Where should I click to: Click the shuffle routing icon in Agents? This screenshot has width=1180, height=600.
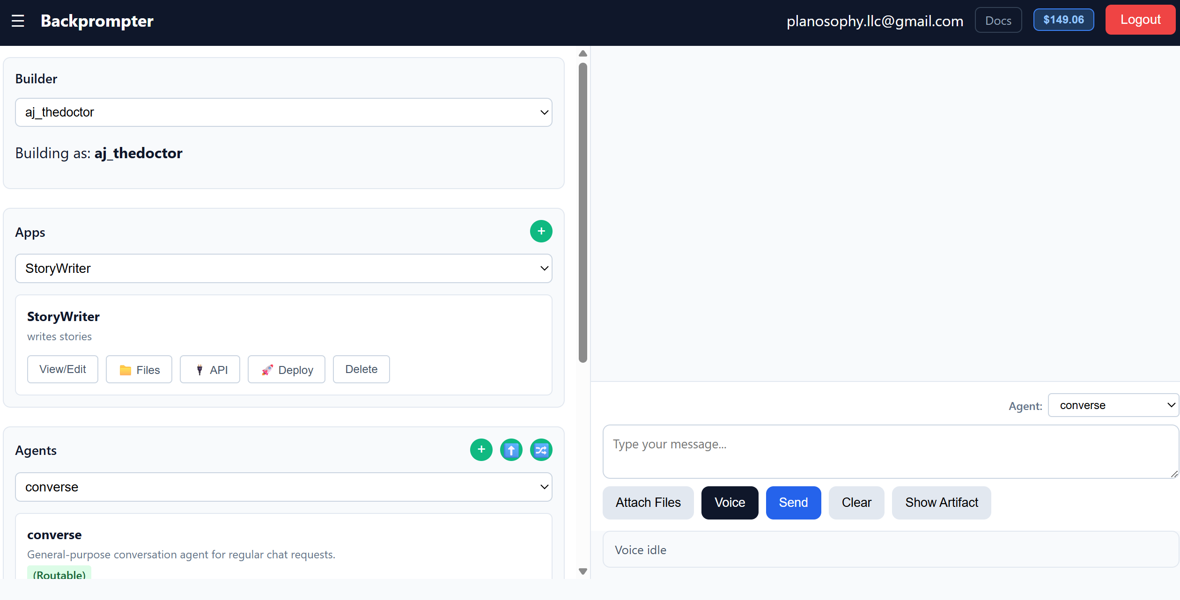point(541,450)
